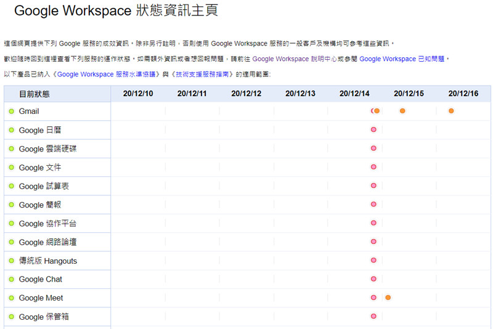Click the Gmail service name
Image resolution: width=493 pixels, height=329 pixels.
coord(29,112)
